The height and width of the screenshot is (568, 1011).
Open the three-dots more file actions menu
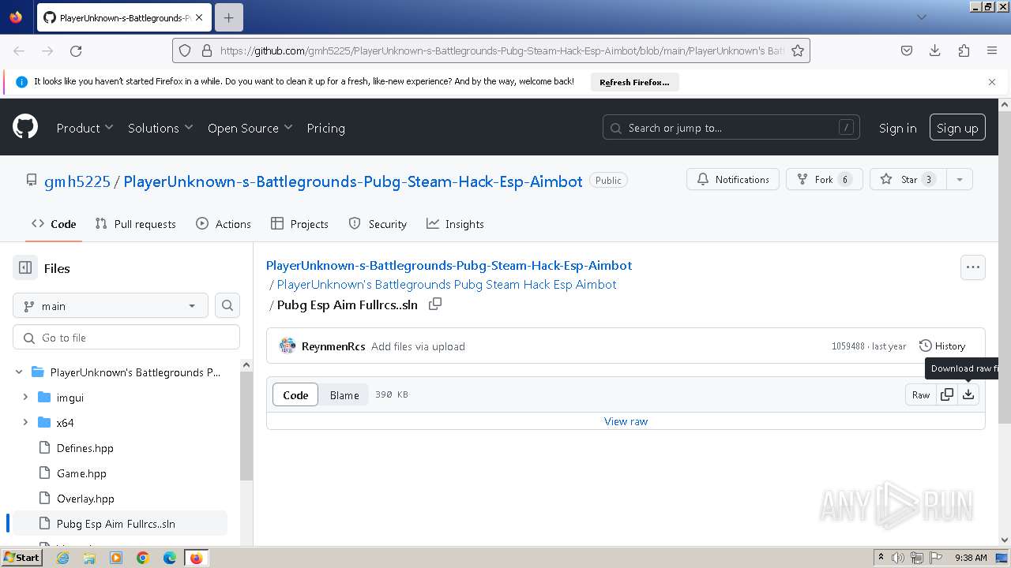point(973,267)
